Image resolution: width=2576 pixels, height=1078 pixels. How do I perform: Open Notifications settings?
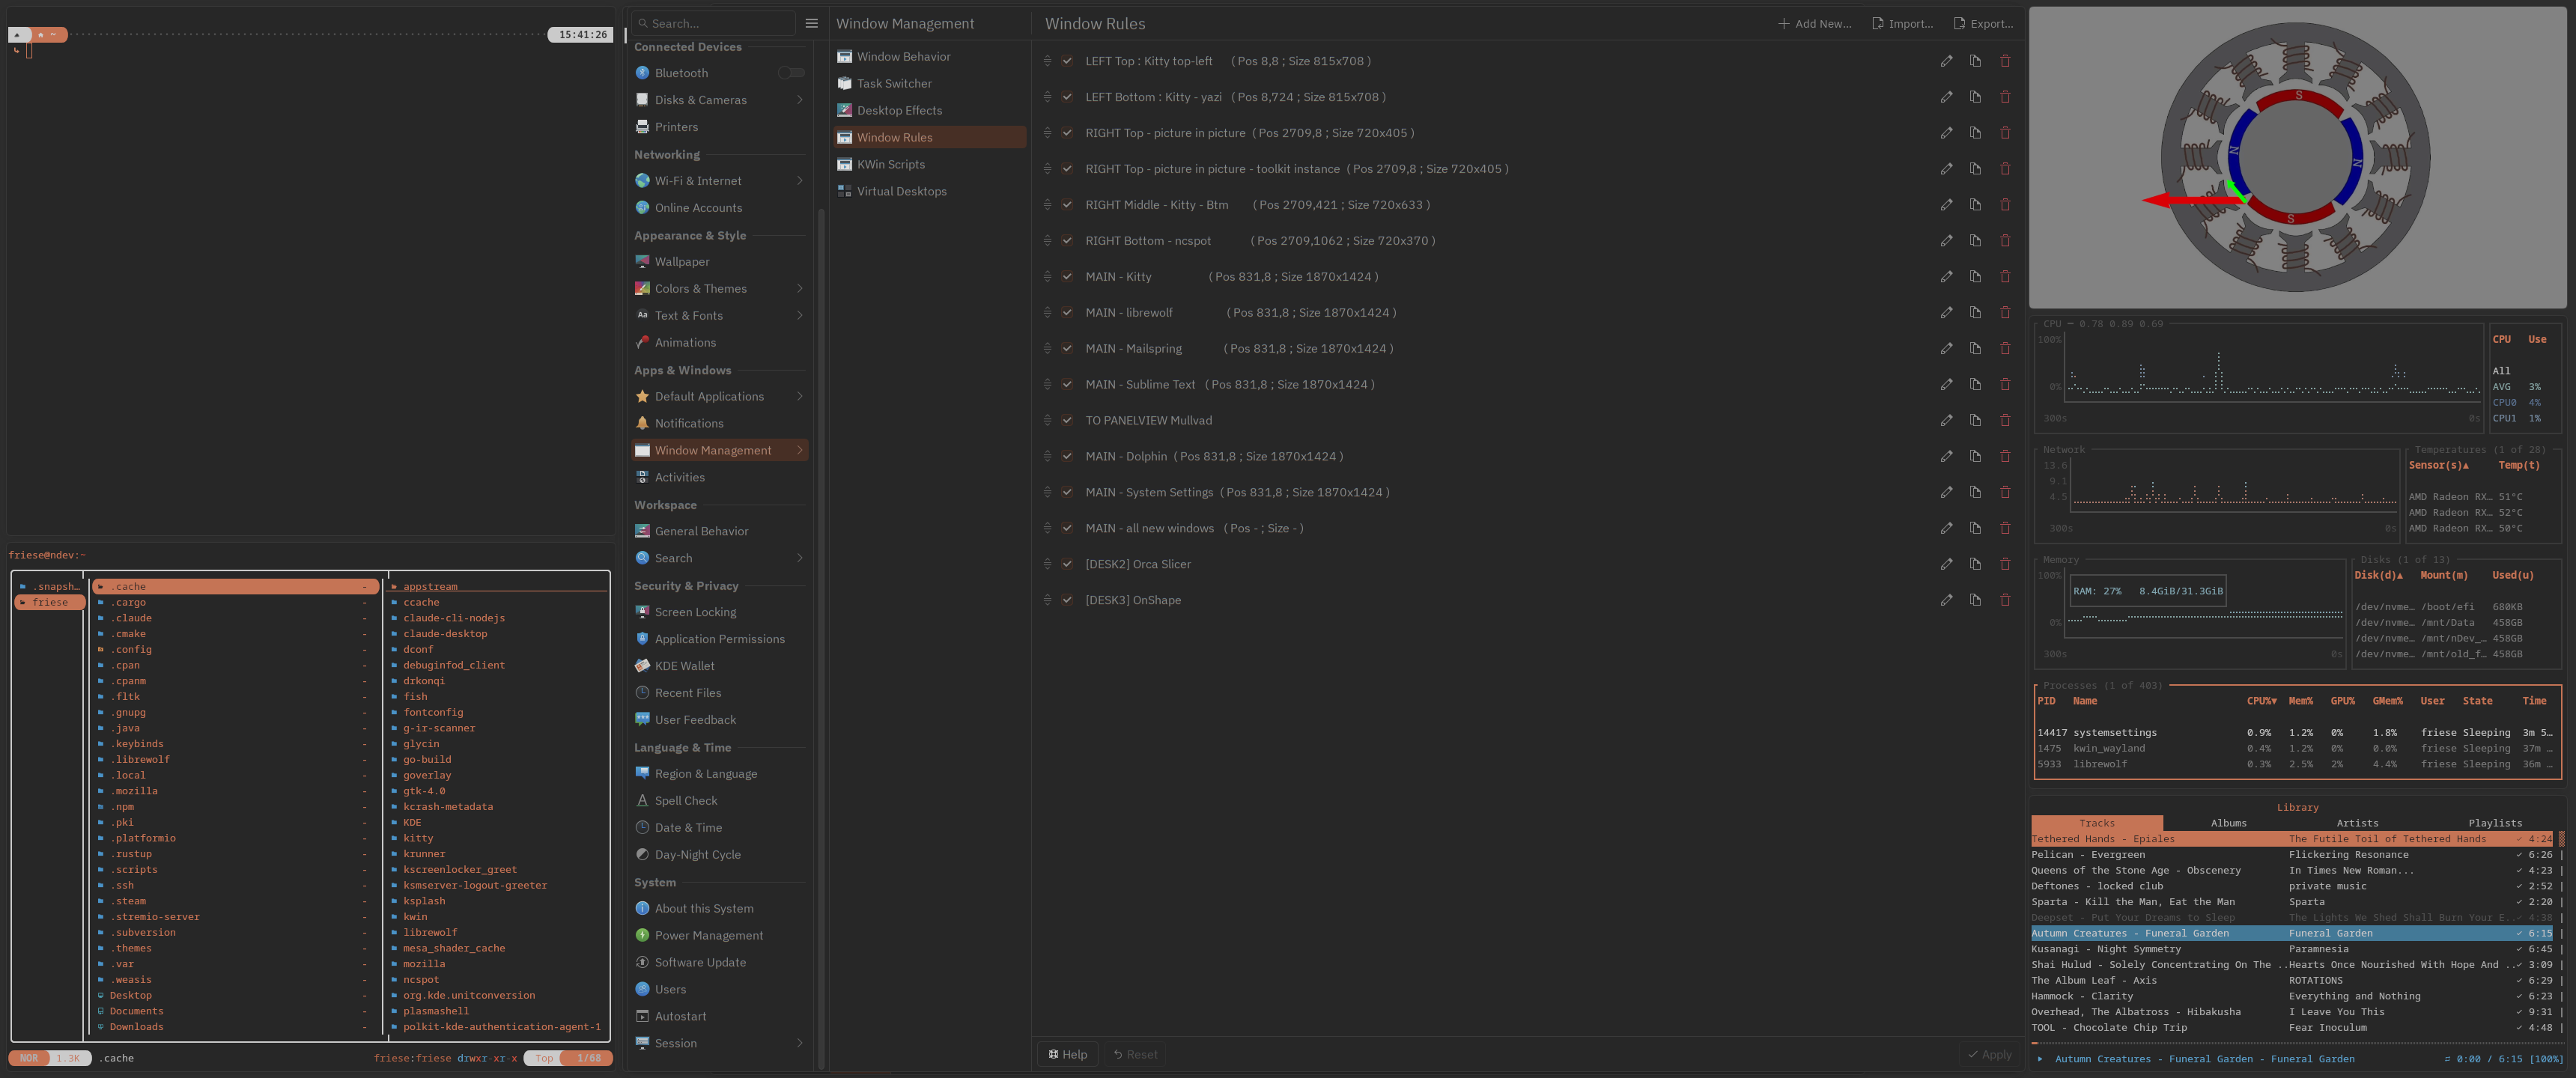tap(720, 424)
